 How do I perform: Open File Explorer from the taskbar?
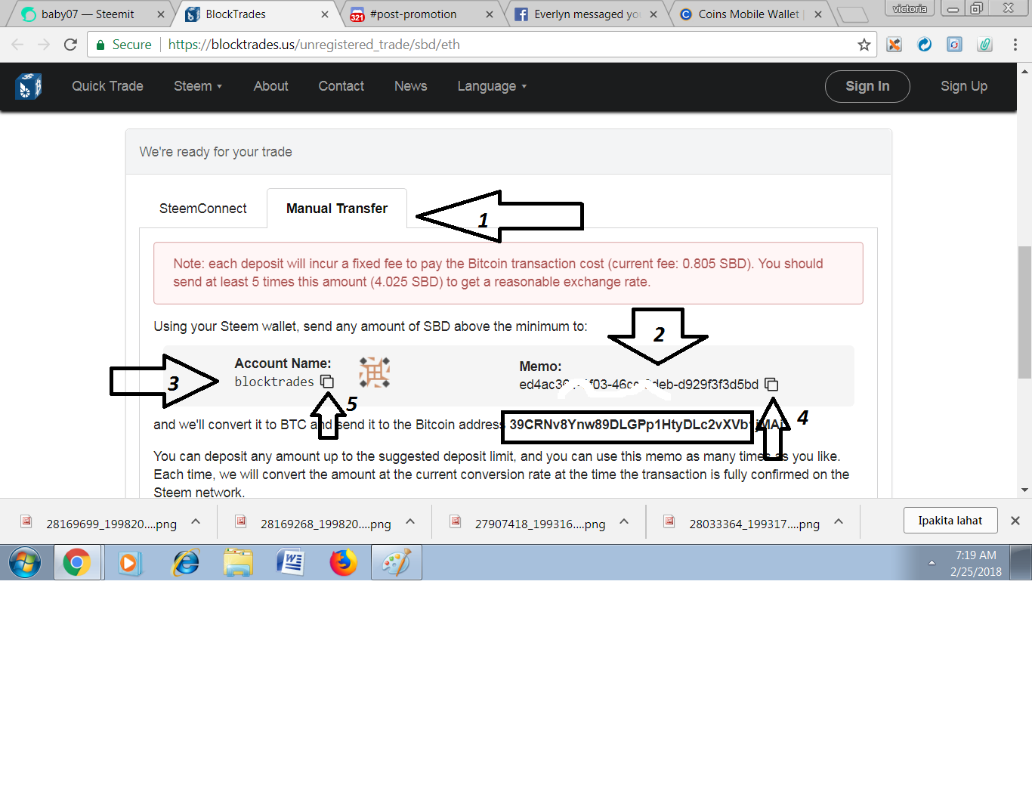tap(238, 563)
